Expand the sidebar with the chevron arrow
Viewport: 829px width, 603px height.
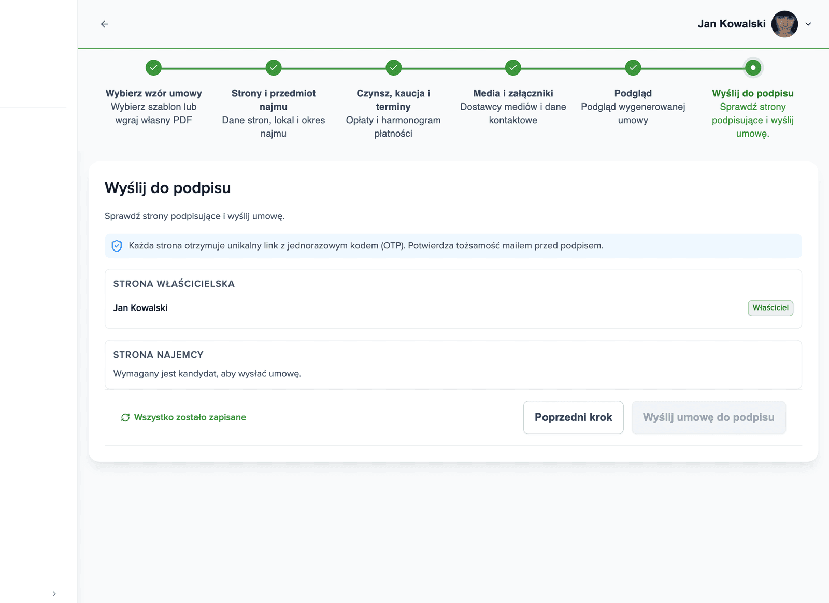point(54,593)
